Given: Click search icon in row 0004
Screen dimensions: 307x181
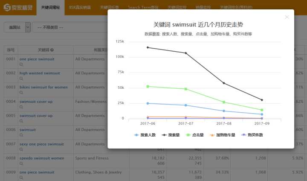Looking at the screenshot, I should [21, 107].
